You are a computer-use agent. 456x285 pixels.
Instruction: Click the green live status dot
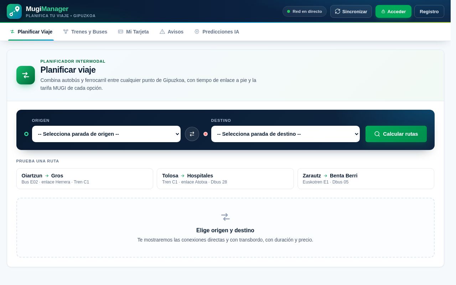[289, 11]
